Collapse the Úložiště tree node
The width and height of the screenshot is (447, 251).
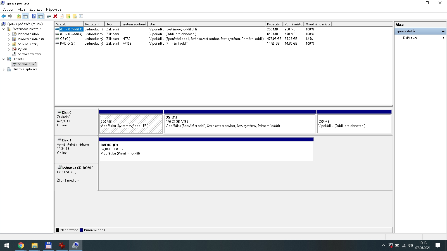pyautogui.click(x=3, y=59)
